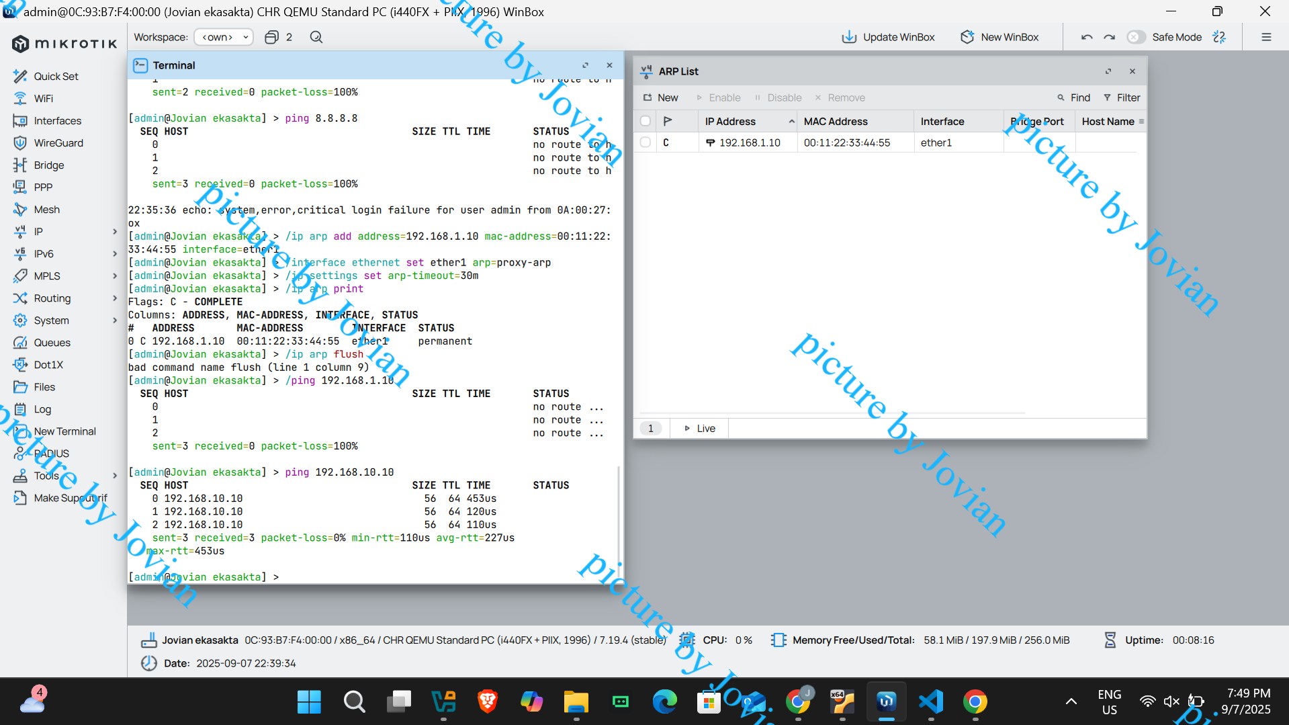The height and width of the screenshot is (725, 1289).
Task: Expand the System submenu arrow
Action: (115, 321)
